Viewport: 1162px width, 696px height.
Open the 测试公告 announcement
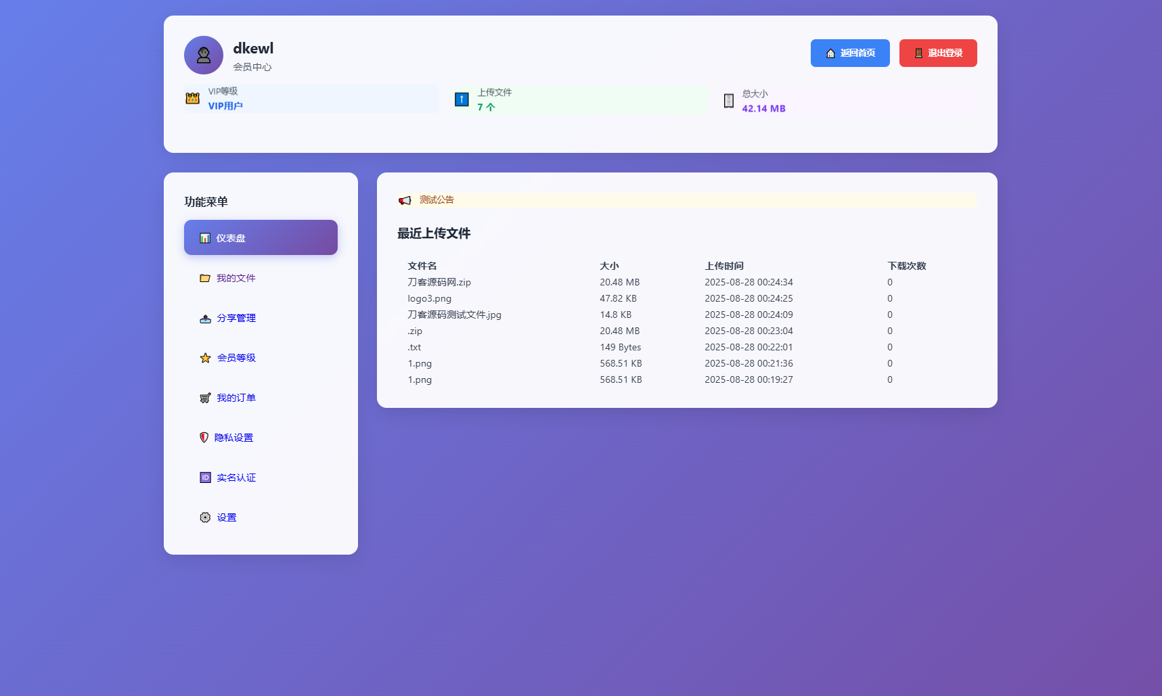click(436, 200)
